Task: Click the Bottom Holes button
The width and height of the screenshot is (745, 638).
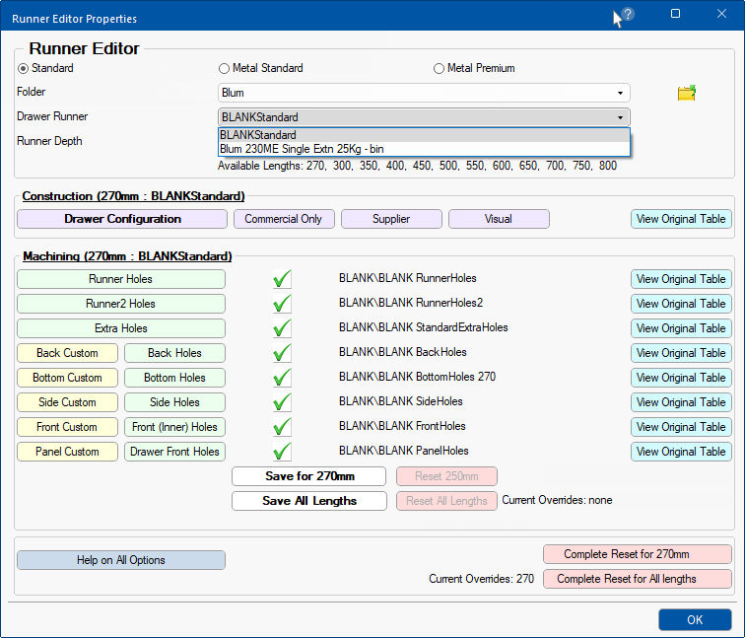Action: coord(174,378)
